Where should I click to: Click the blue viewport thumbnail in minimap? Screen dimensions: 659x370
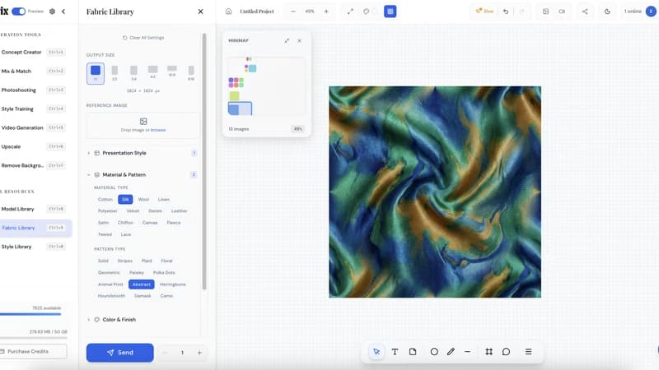[x=240, y=109]
